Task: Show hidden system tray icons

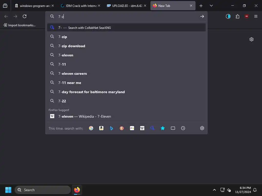Action: [x=214, y=190]
